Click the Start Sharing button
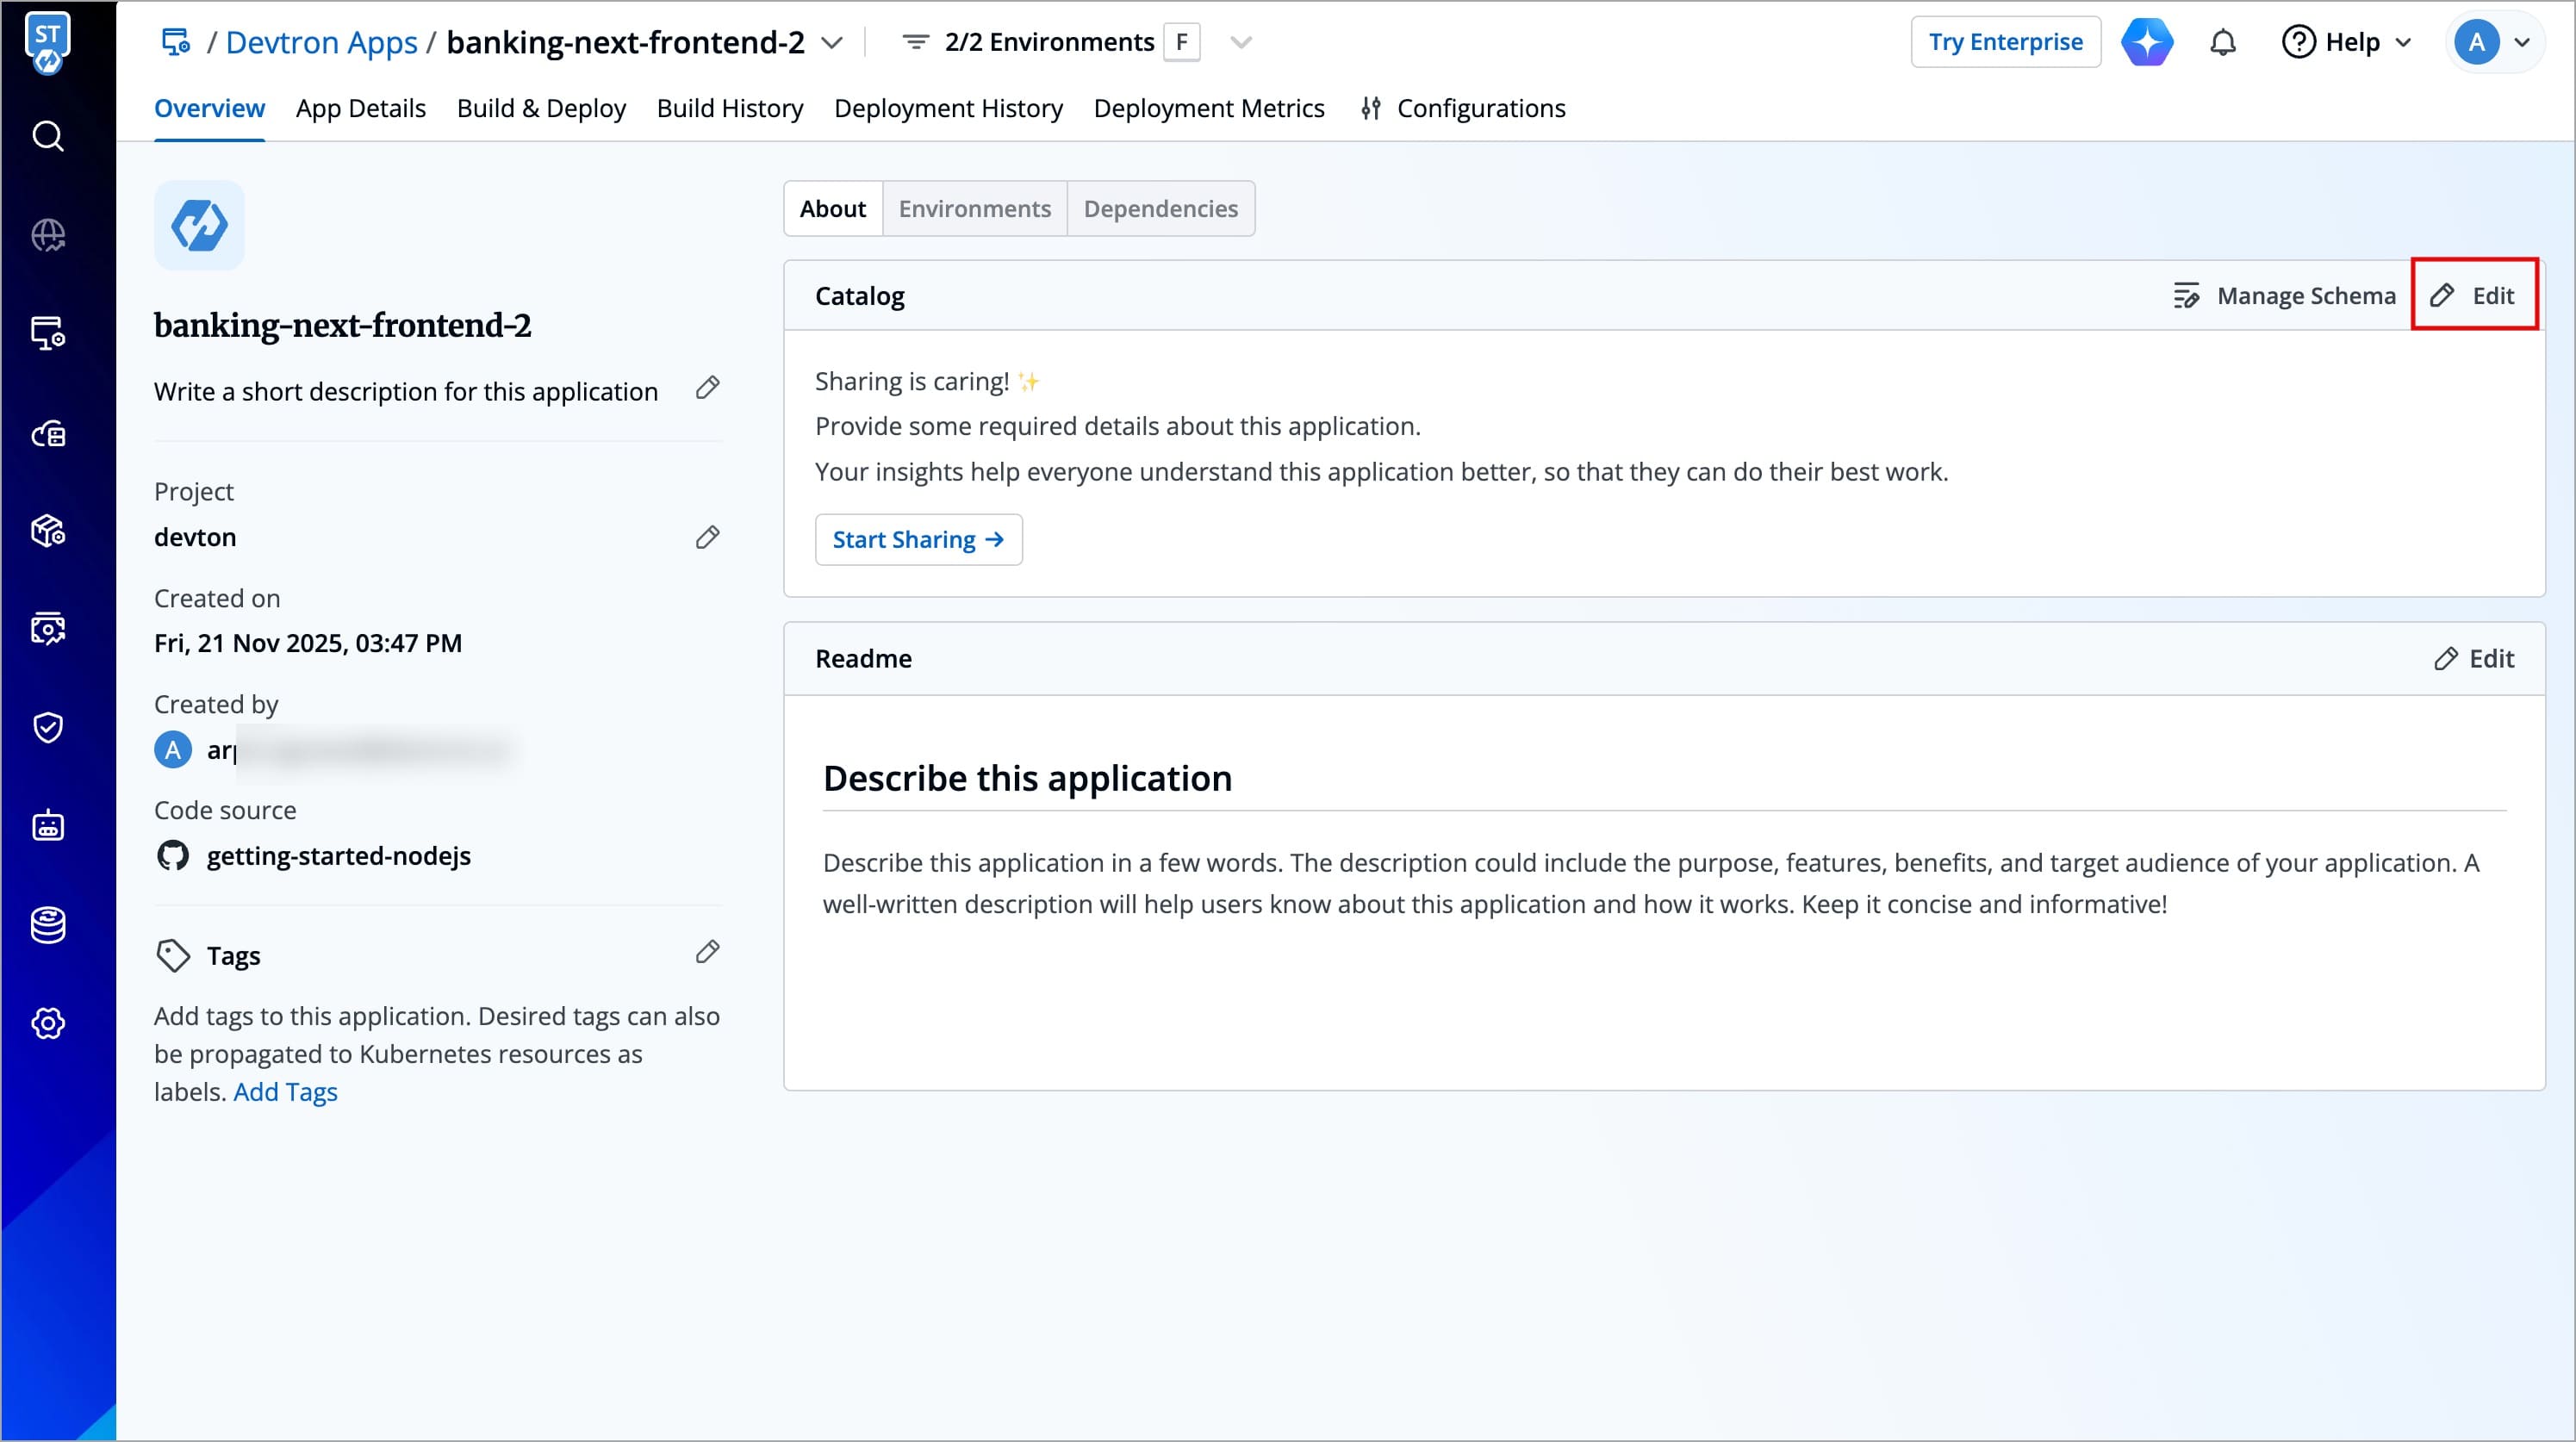The height and width of the screenshot is (1442, 2576). pos(918,540)
